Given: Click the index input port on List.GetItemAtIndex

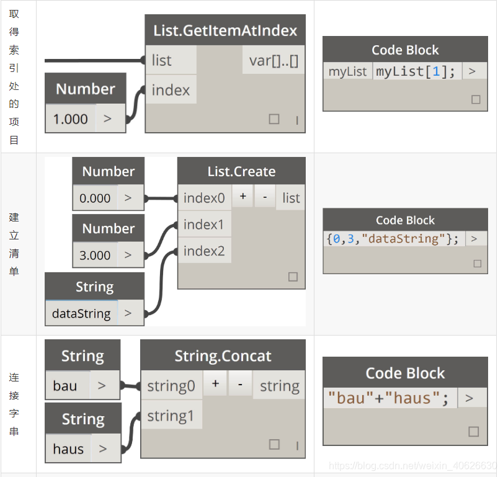Looking at the screenshot, I should (171, 90).
